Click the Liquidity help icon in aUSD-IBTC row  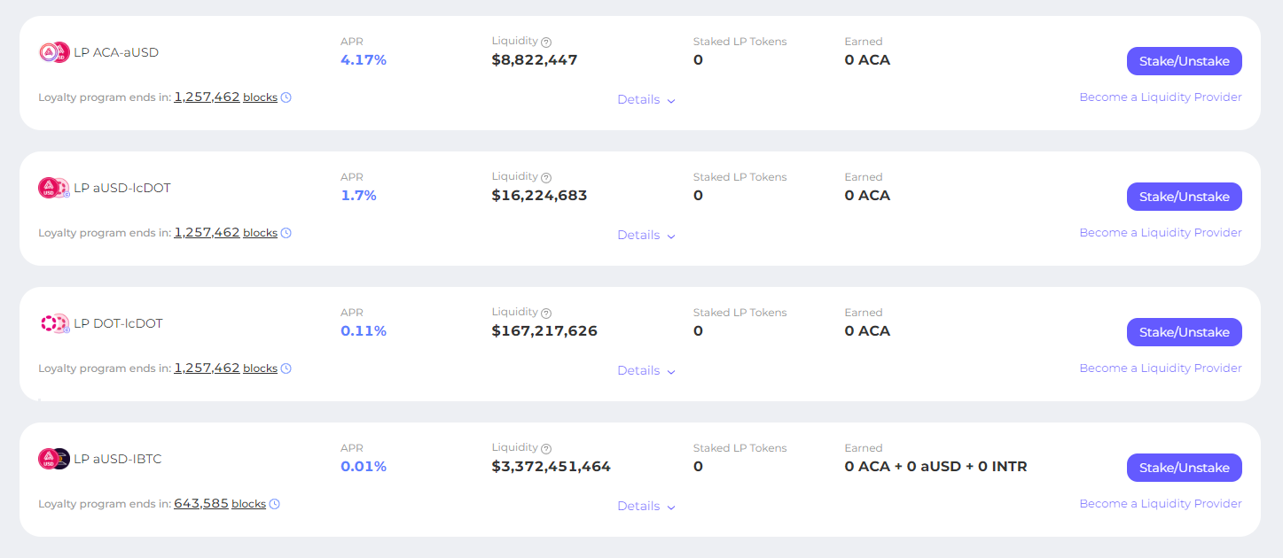click(x=546, y=448)
